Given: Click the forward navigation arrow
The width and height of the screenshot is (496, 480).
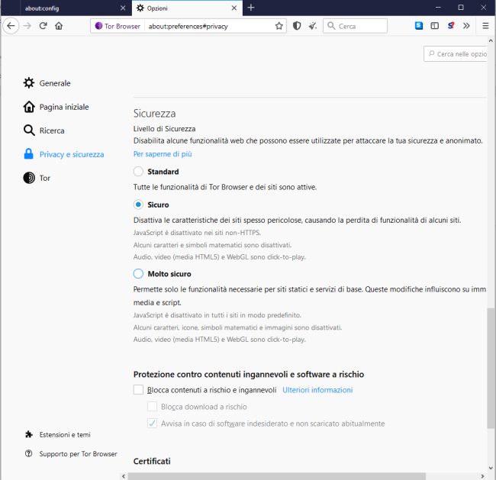Looking at the screenshot, I should 27,26.
